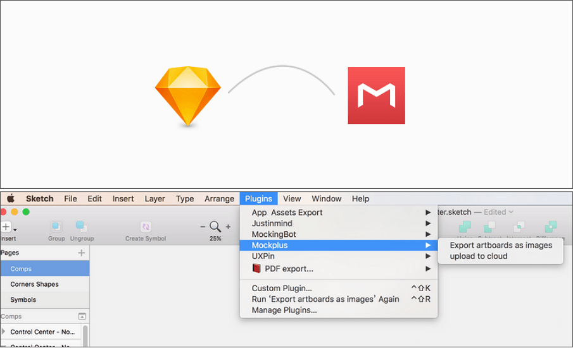Screen dimensions: 573x348
Task: Close the highlighted Plugins menu
Action: coord(259,198)
